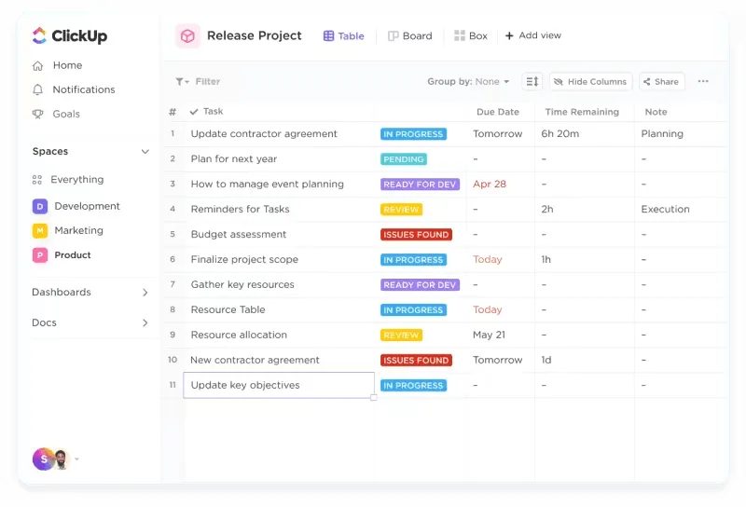Viewport: 746px width, 507px height.
Task: Click the Filter funnel icon
Action: pyautogui.click(x=182, y=82)
